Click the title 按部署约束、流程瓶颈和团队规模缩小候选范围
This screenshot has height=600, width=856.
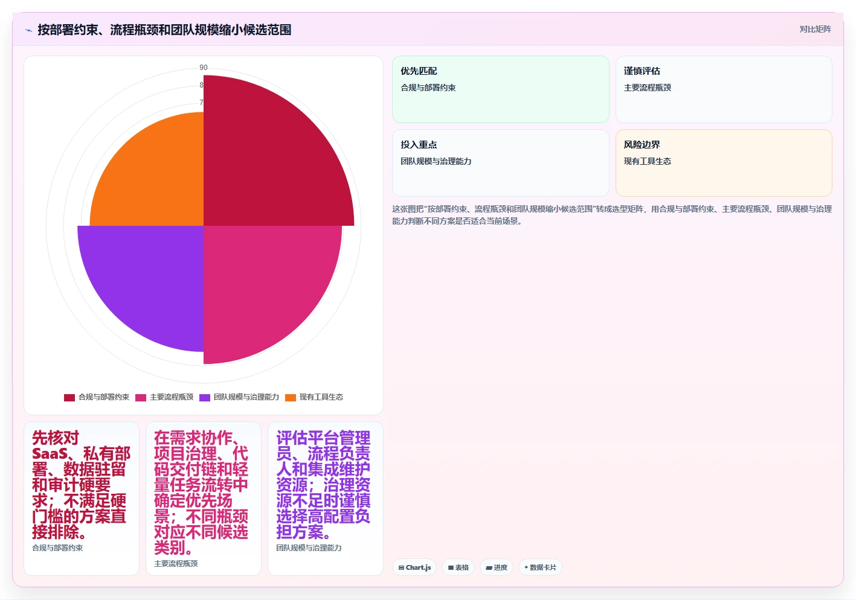tap(164, 30)
